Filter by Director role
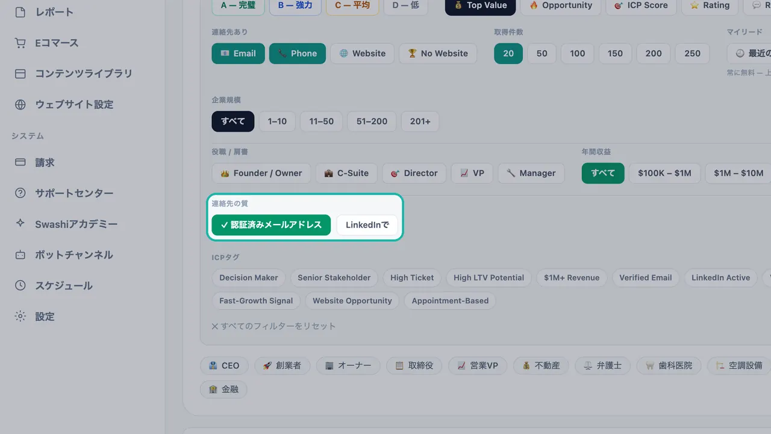Screen dimensions: 771x434 414,173
